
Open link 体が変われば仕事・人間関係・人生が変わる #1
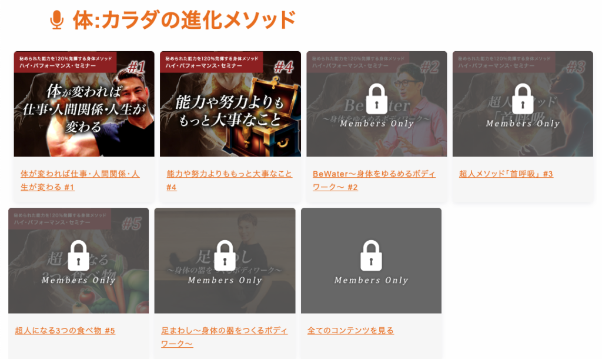tap(80, 180)
